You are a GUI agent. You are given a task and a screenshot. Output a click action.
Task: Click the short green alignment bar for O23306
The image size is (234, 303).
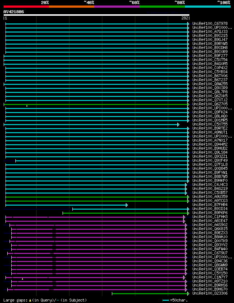click(x=151, y=294)
